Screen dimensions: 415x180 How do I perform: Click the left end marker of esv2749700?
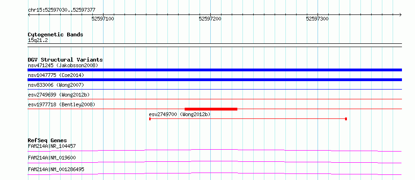(150, 119)
